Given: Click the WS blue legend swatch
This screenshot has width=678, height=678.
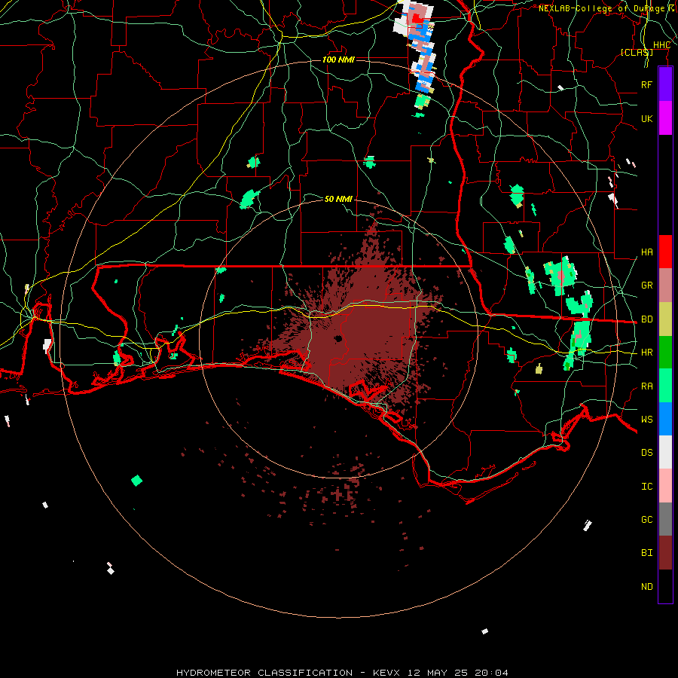Looking at the screenshot, I should [665, 419].
